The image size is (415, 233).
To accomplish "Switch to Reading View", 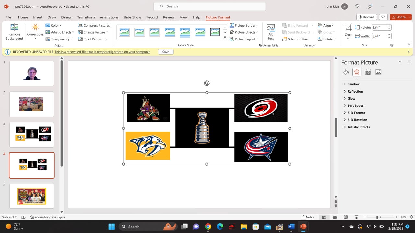I will pyautogui.click(x=346, y=217).
